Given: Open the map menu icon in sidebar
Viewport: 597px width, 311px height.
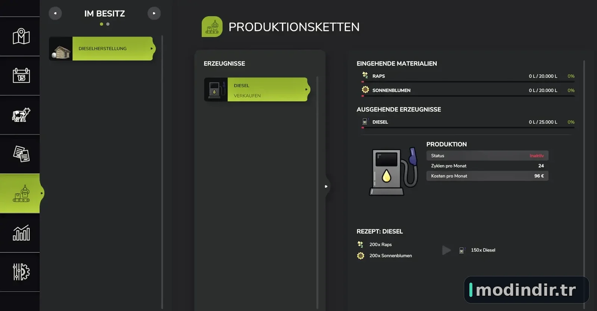Looking at the screenshot, I should tap(21, 37).
